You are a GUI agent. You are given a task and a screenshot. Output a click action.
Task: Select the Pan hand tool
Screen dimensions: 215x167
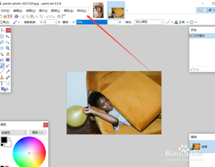(8, 54)
